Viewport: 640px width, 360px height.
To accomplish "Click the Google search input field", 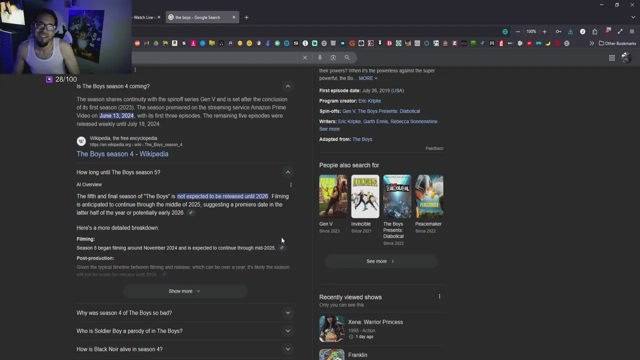I will coord(216,57).
